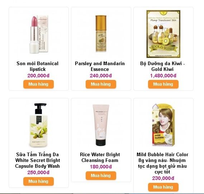Buy the Rice Water Bright Cleansing Foam

(101, 176)
